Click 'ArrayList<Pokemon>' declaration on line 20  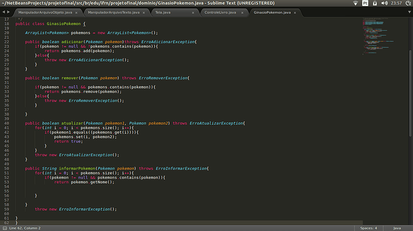click(47, 33)
